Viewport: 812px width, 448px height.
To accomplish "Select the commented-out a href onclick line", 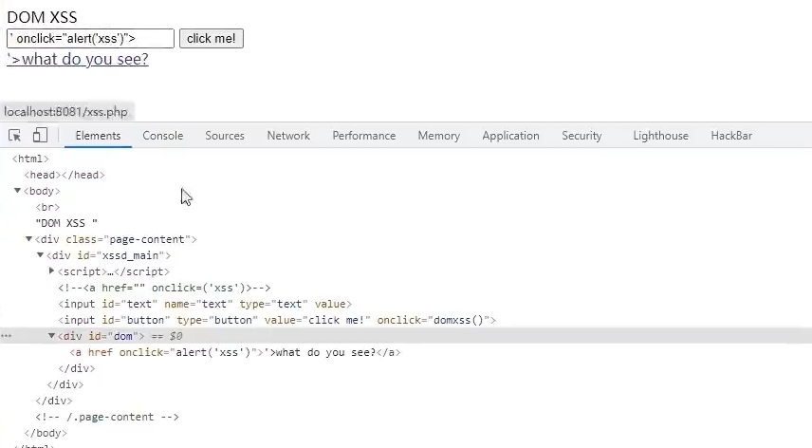I will pos(164,288).
